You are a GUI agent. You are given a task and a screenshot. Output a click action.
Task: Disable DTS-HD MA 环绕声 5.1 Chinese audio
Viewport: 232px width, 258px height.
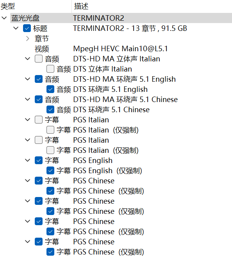tap(39, 99)
